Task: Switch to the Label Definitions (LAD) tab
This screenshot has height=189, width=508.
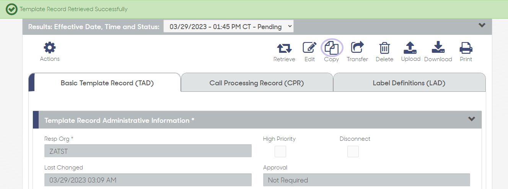Action: pos(409,83)
